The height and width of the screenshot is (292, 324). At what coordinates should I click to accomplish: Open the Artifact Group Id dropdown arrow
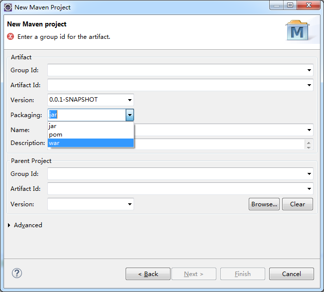309,70
